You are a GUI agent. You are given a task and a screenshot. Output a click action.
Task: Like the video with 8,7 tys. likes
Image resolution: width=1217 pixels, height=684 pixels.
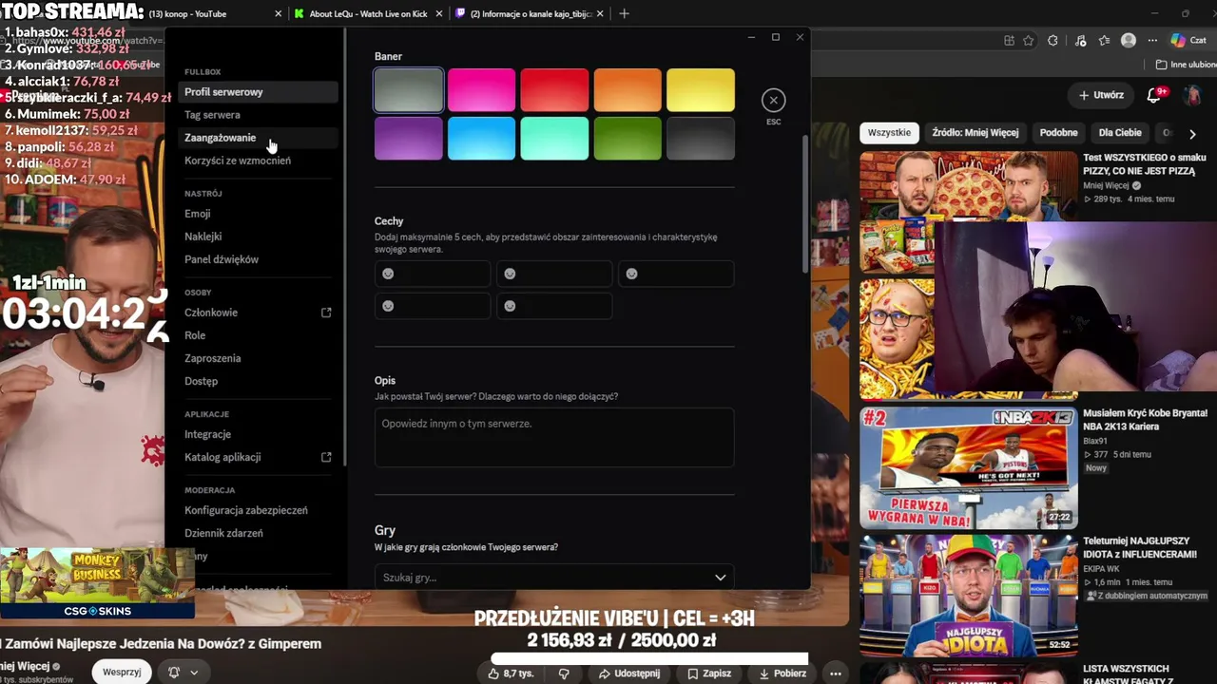click(512, 674)
